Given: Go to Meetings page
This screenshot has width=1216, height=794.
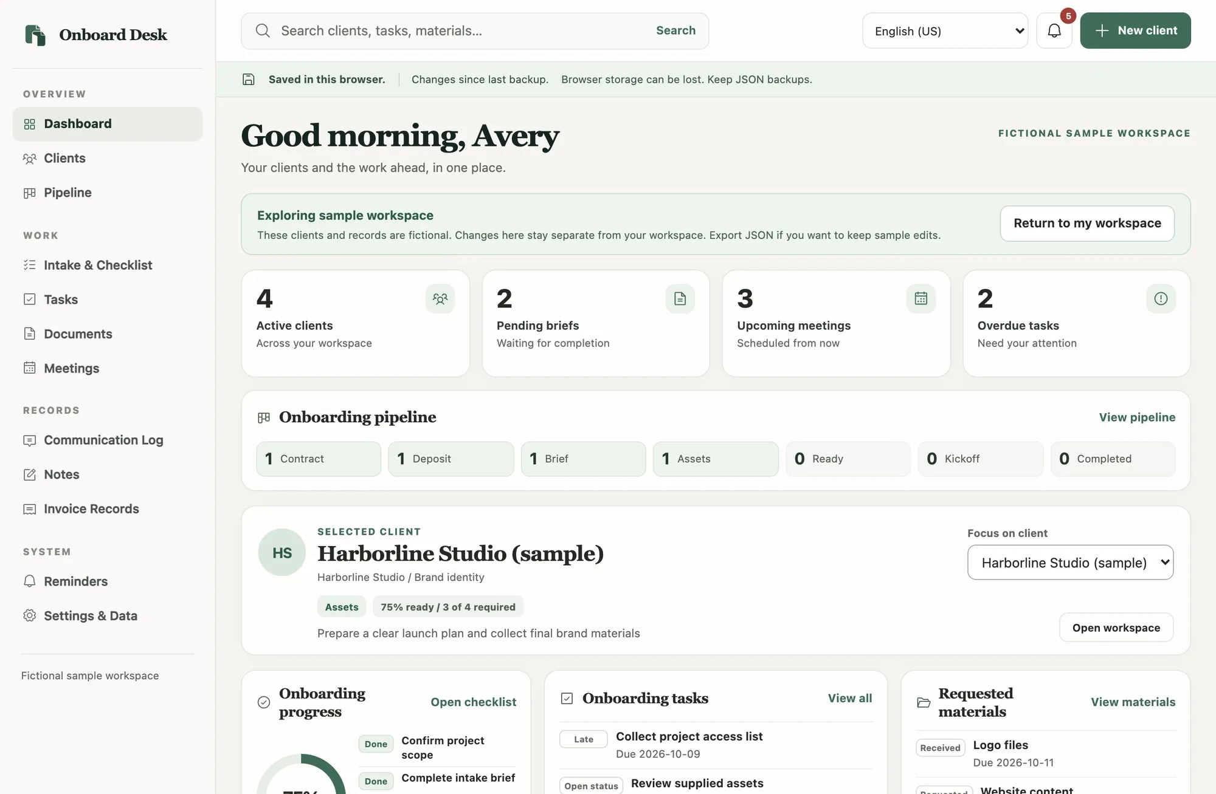Looking at the screenshot, I should pos(108,368).
